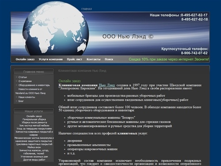Image resolution: width=221 pixels, height=166 pixels.
Task: Open the Услуги компании menu item
Action: (x=51, y=59)
